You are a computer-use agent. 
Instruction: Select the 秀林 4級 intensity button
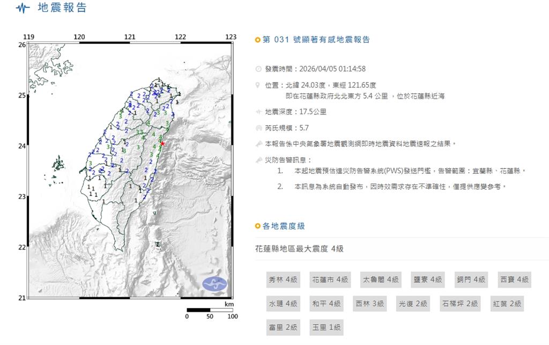point(283,280)
